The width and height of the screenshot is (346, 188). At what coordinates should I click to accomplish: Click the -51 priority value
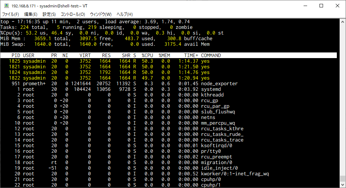pos(53,168)
